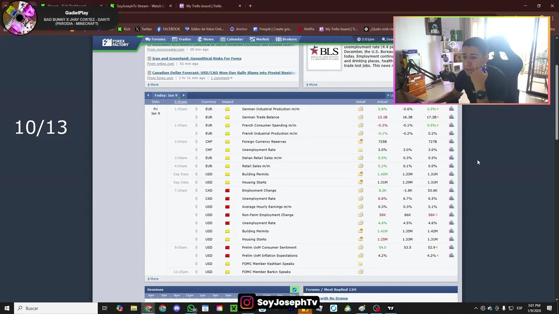The image size is (559, 314).
Task: Open the Twitter bookmark
Action: (143, 29)
